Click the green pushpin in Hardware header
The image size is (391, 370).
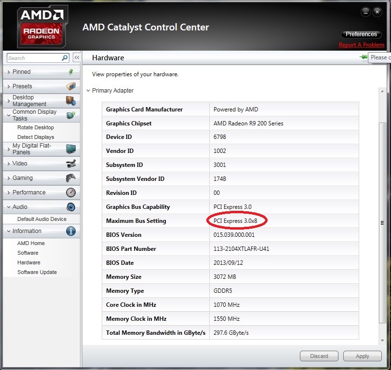364,57
